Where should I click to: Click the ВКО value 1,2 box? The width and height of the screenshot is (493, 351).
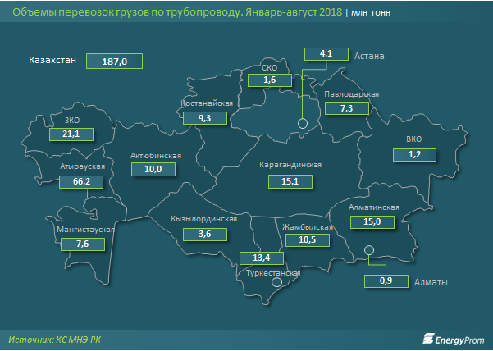(413, 154)
